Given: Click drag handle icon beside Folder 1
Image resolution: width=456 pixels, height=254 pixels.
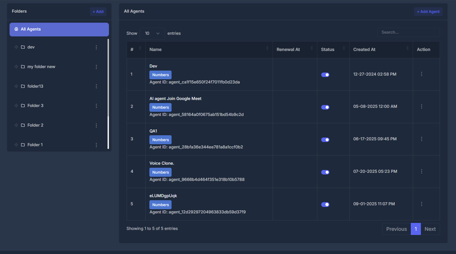Looking at the screenshot, I should pos(16,145).
